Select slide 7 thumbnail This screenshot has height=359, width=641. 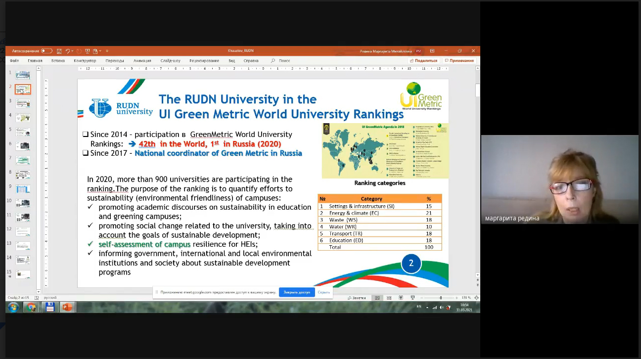pos(23,160)
